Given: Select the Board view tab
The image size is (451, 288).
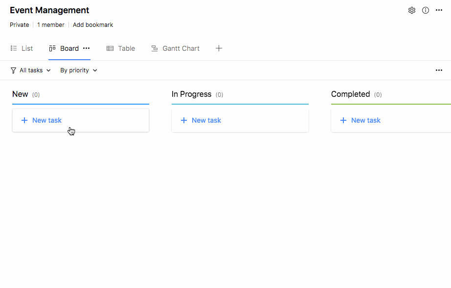Looking at the screenshot, I should (x=69, y=48).
